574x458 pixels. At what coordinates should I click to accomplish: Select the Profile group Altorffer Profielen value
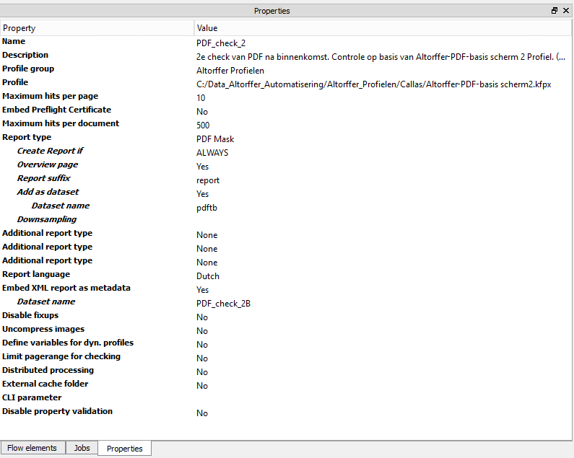[230, 71]
